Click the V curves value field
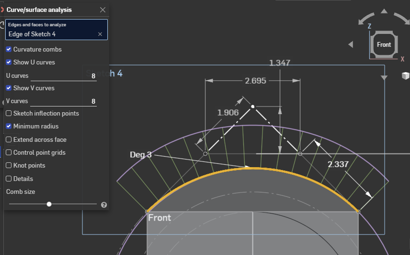This screenshot has width=410, height=255. tap(64, 101)
